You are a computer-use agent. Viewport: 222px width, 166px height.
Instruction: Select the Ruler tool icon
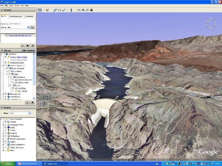(71, 10)
